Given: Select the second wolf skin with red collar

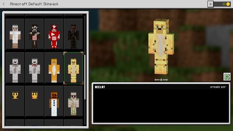Looking at the screenshot, I should pos(35,68).
